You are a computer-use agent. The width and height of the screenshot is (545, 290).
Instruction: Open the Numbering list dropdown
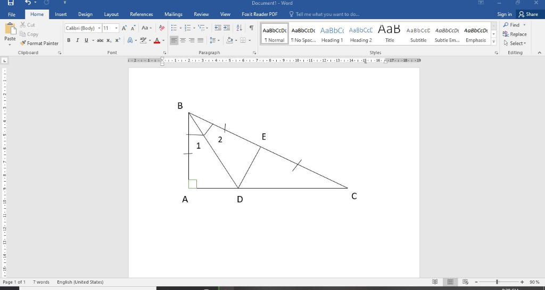click(194, 28)
